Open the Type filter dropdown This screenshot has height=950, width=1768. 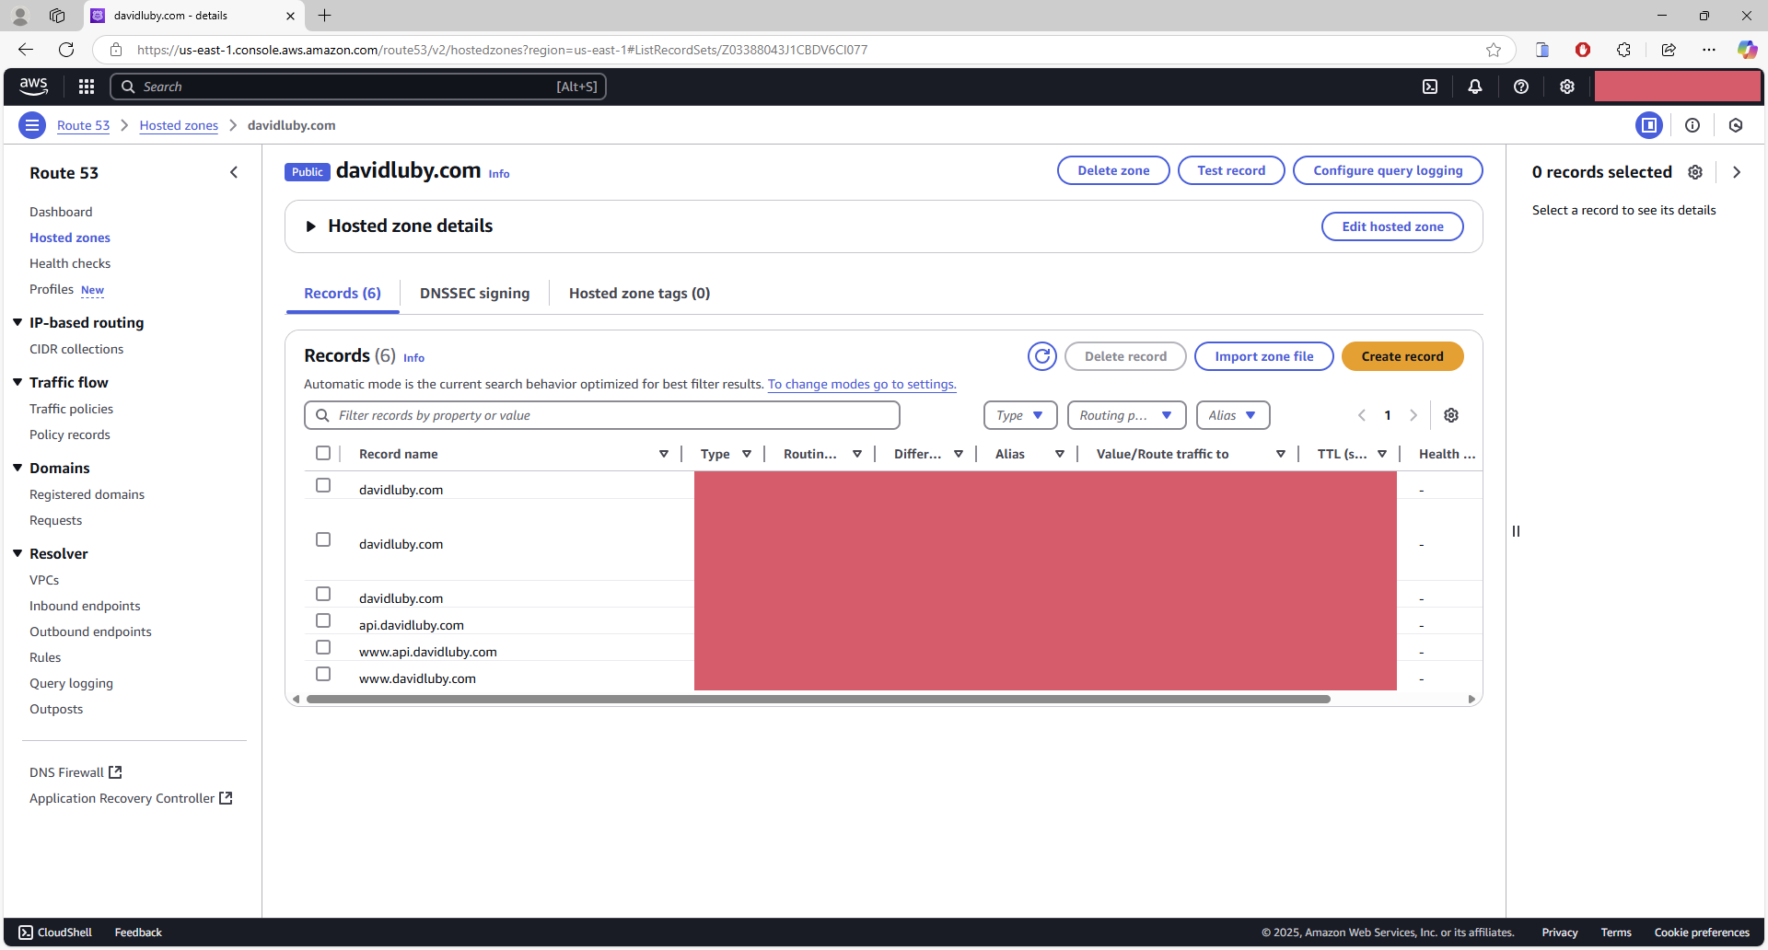pyautogui.click(x=1019, y=415)
